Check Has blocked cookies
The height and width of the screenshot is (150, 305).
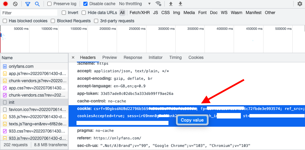[x=5, y=21]
